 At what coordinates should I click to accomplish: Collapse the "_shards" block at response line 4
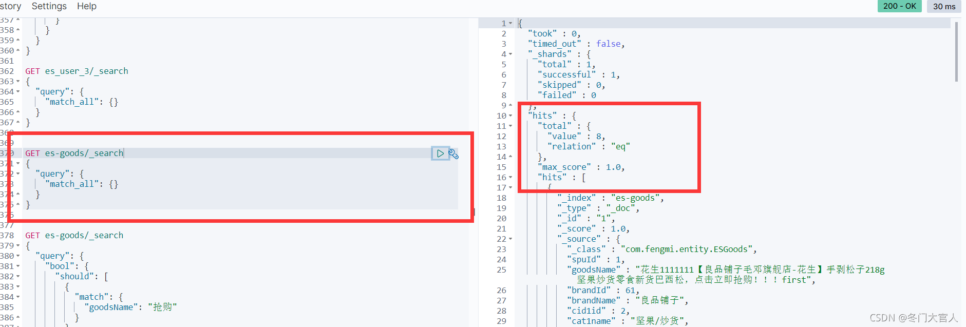(x=510, y=54)
